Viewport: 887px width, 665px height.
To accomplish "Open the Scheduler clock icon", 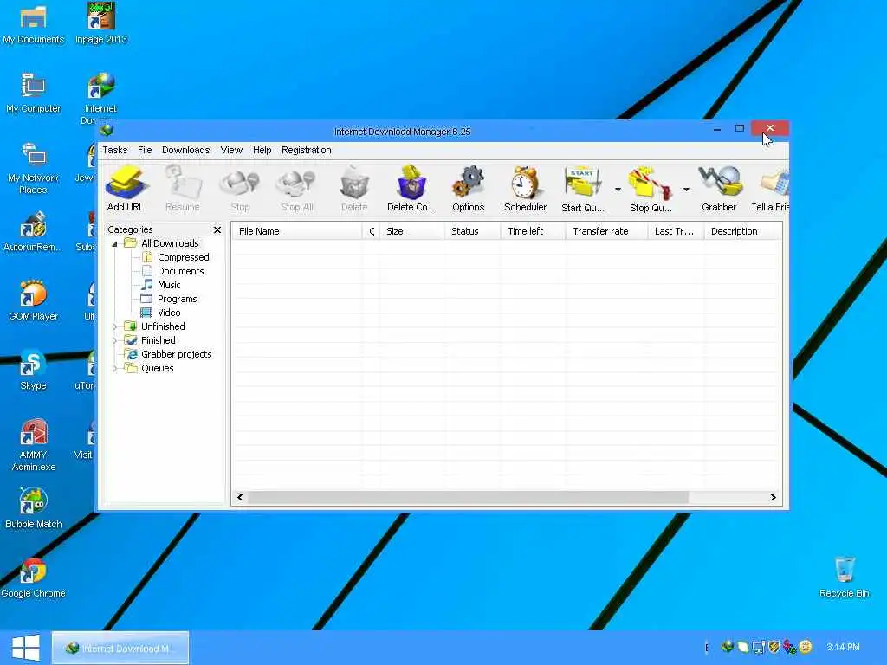I will [526, 189].
